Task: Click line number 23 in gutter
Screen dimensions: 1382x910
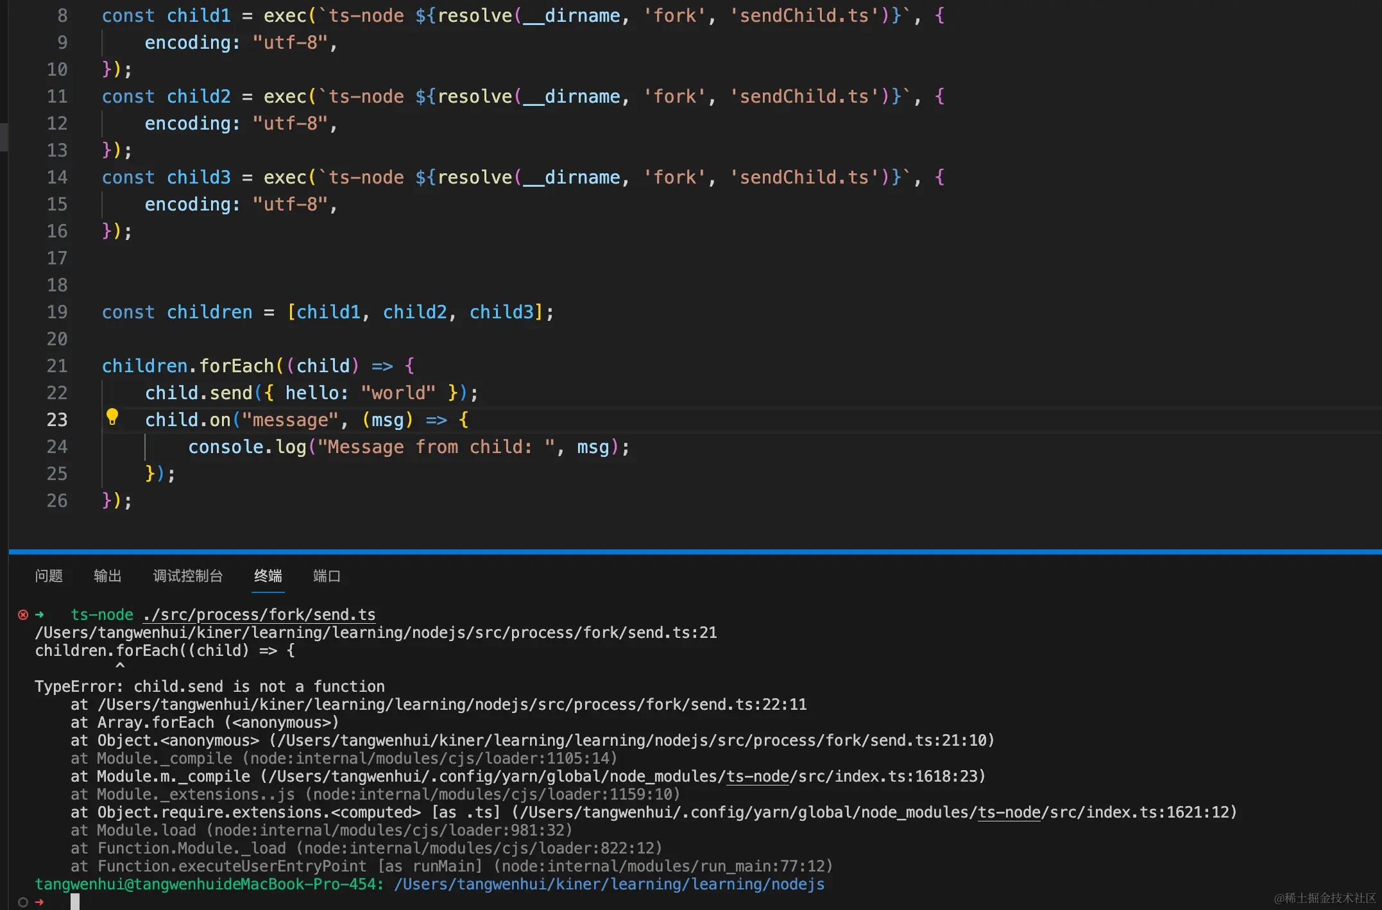Action: tap(56, 420)
